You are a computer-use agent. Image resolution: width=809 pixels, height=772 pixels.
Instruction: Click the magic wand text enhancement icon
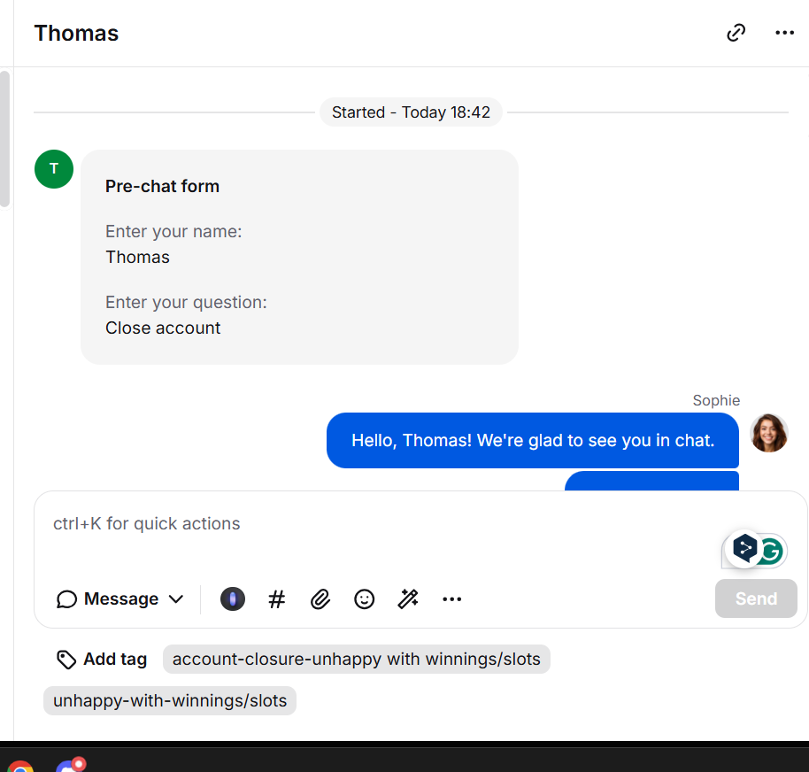(408, 599)
